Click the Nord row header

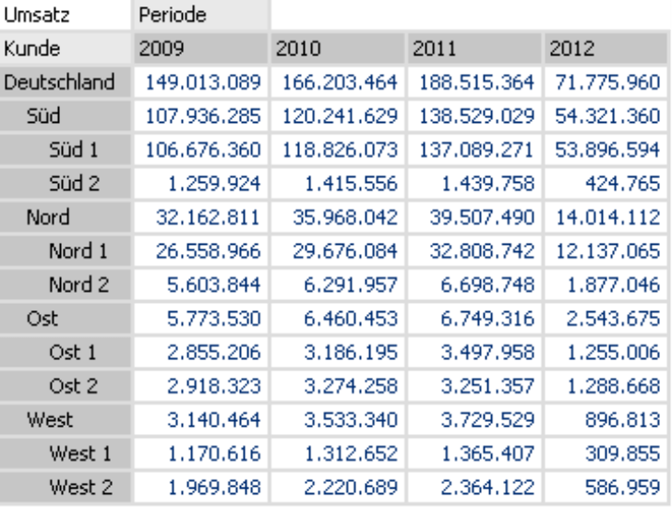[x=66, y=217]
